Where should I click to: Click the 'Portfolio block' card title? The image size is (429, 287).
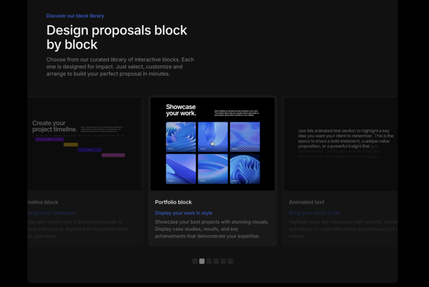click(173, 202)
